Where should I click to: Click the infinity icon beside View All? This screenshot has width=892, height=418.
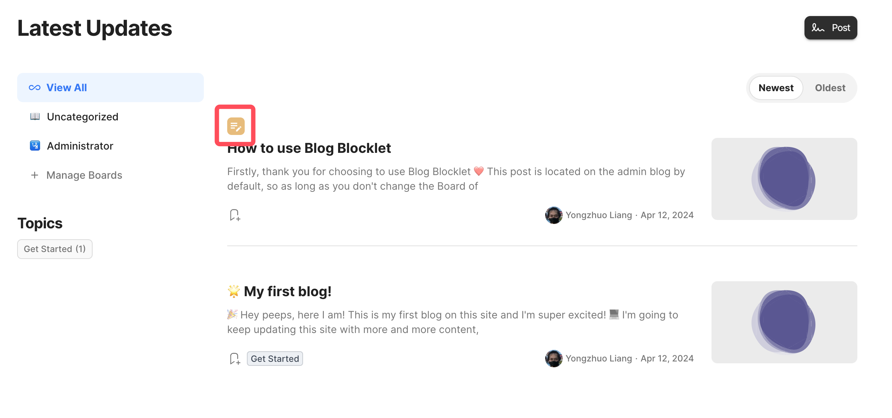35,88
